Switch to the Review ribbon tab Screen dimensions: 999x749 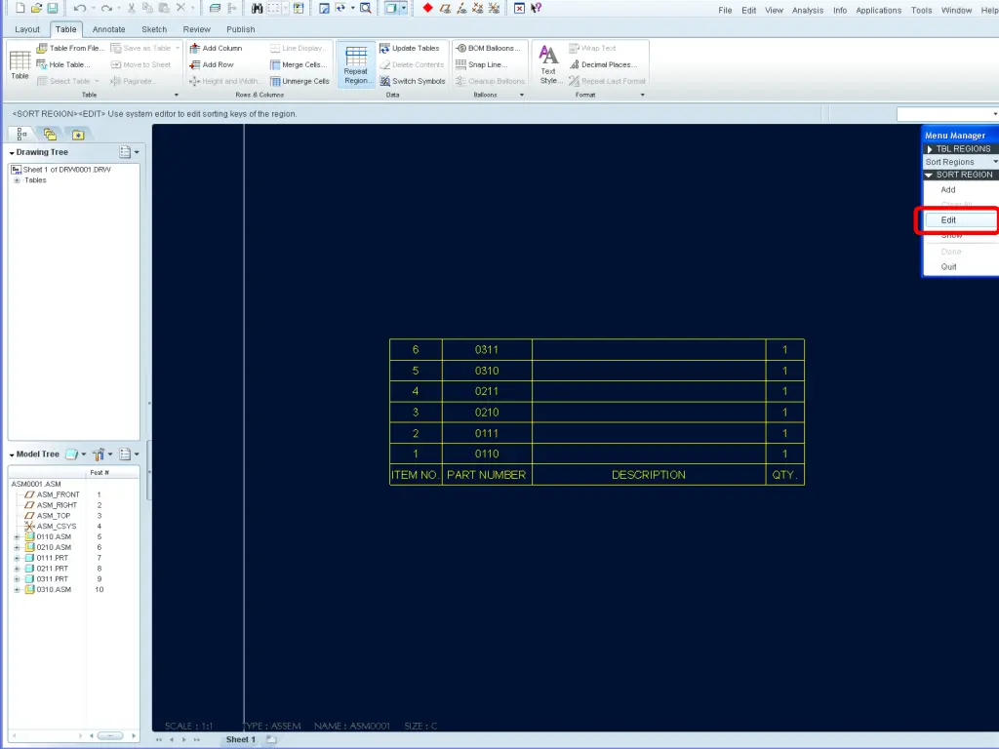click(197, 29)
